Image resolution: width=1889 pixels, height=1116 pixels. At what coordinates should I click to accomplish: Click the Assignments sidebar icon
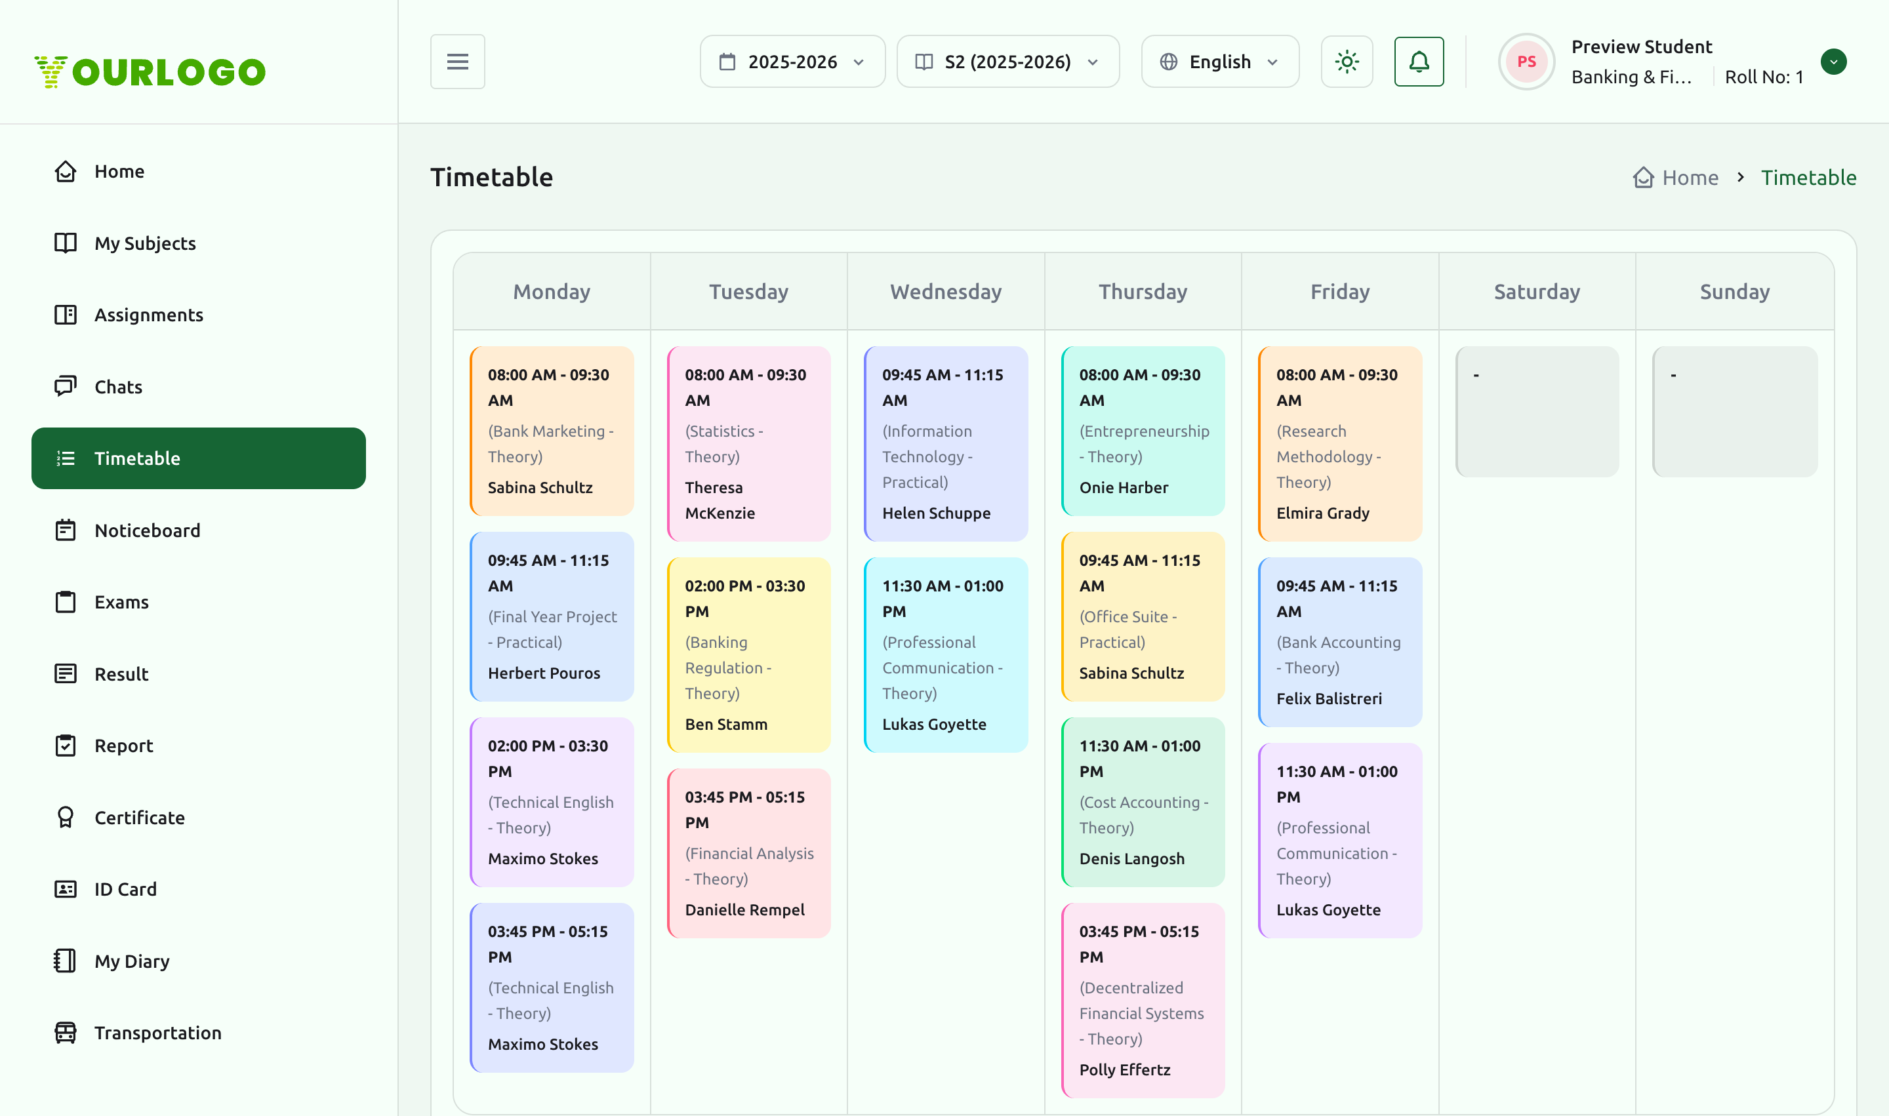(x=66, y=315)
